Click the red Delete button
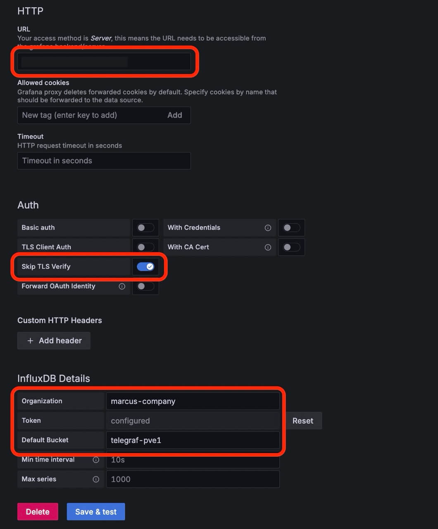The image size is (438, 529). tap(38, 512)
